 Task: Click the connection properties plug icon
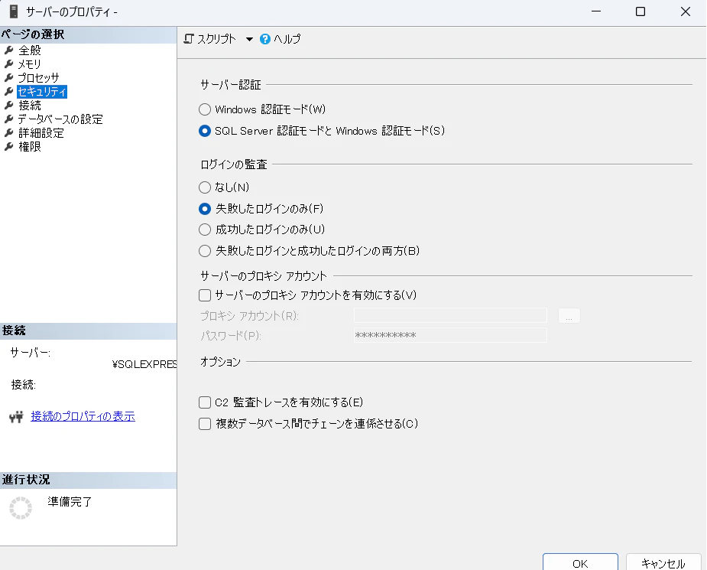[x=16, y=416]
